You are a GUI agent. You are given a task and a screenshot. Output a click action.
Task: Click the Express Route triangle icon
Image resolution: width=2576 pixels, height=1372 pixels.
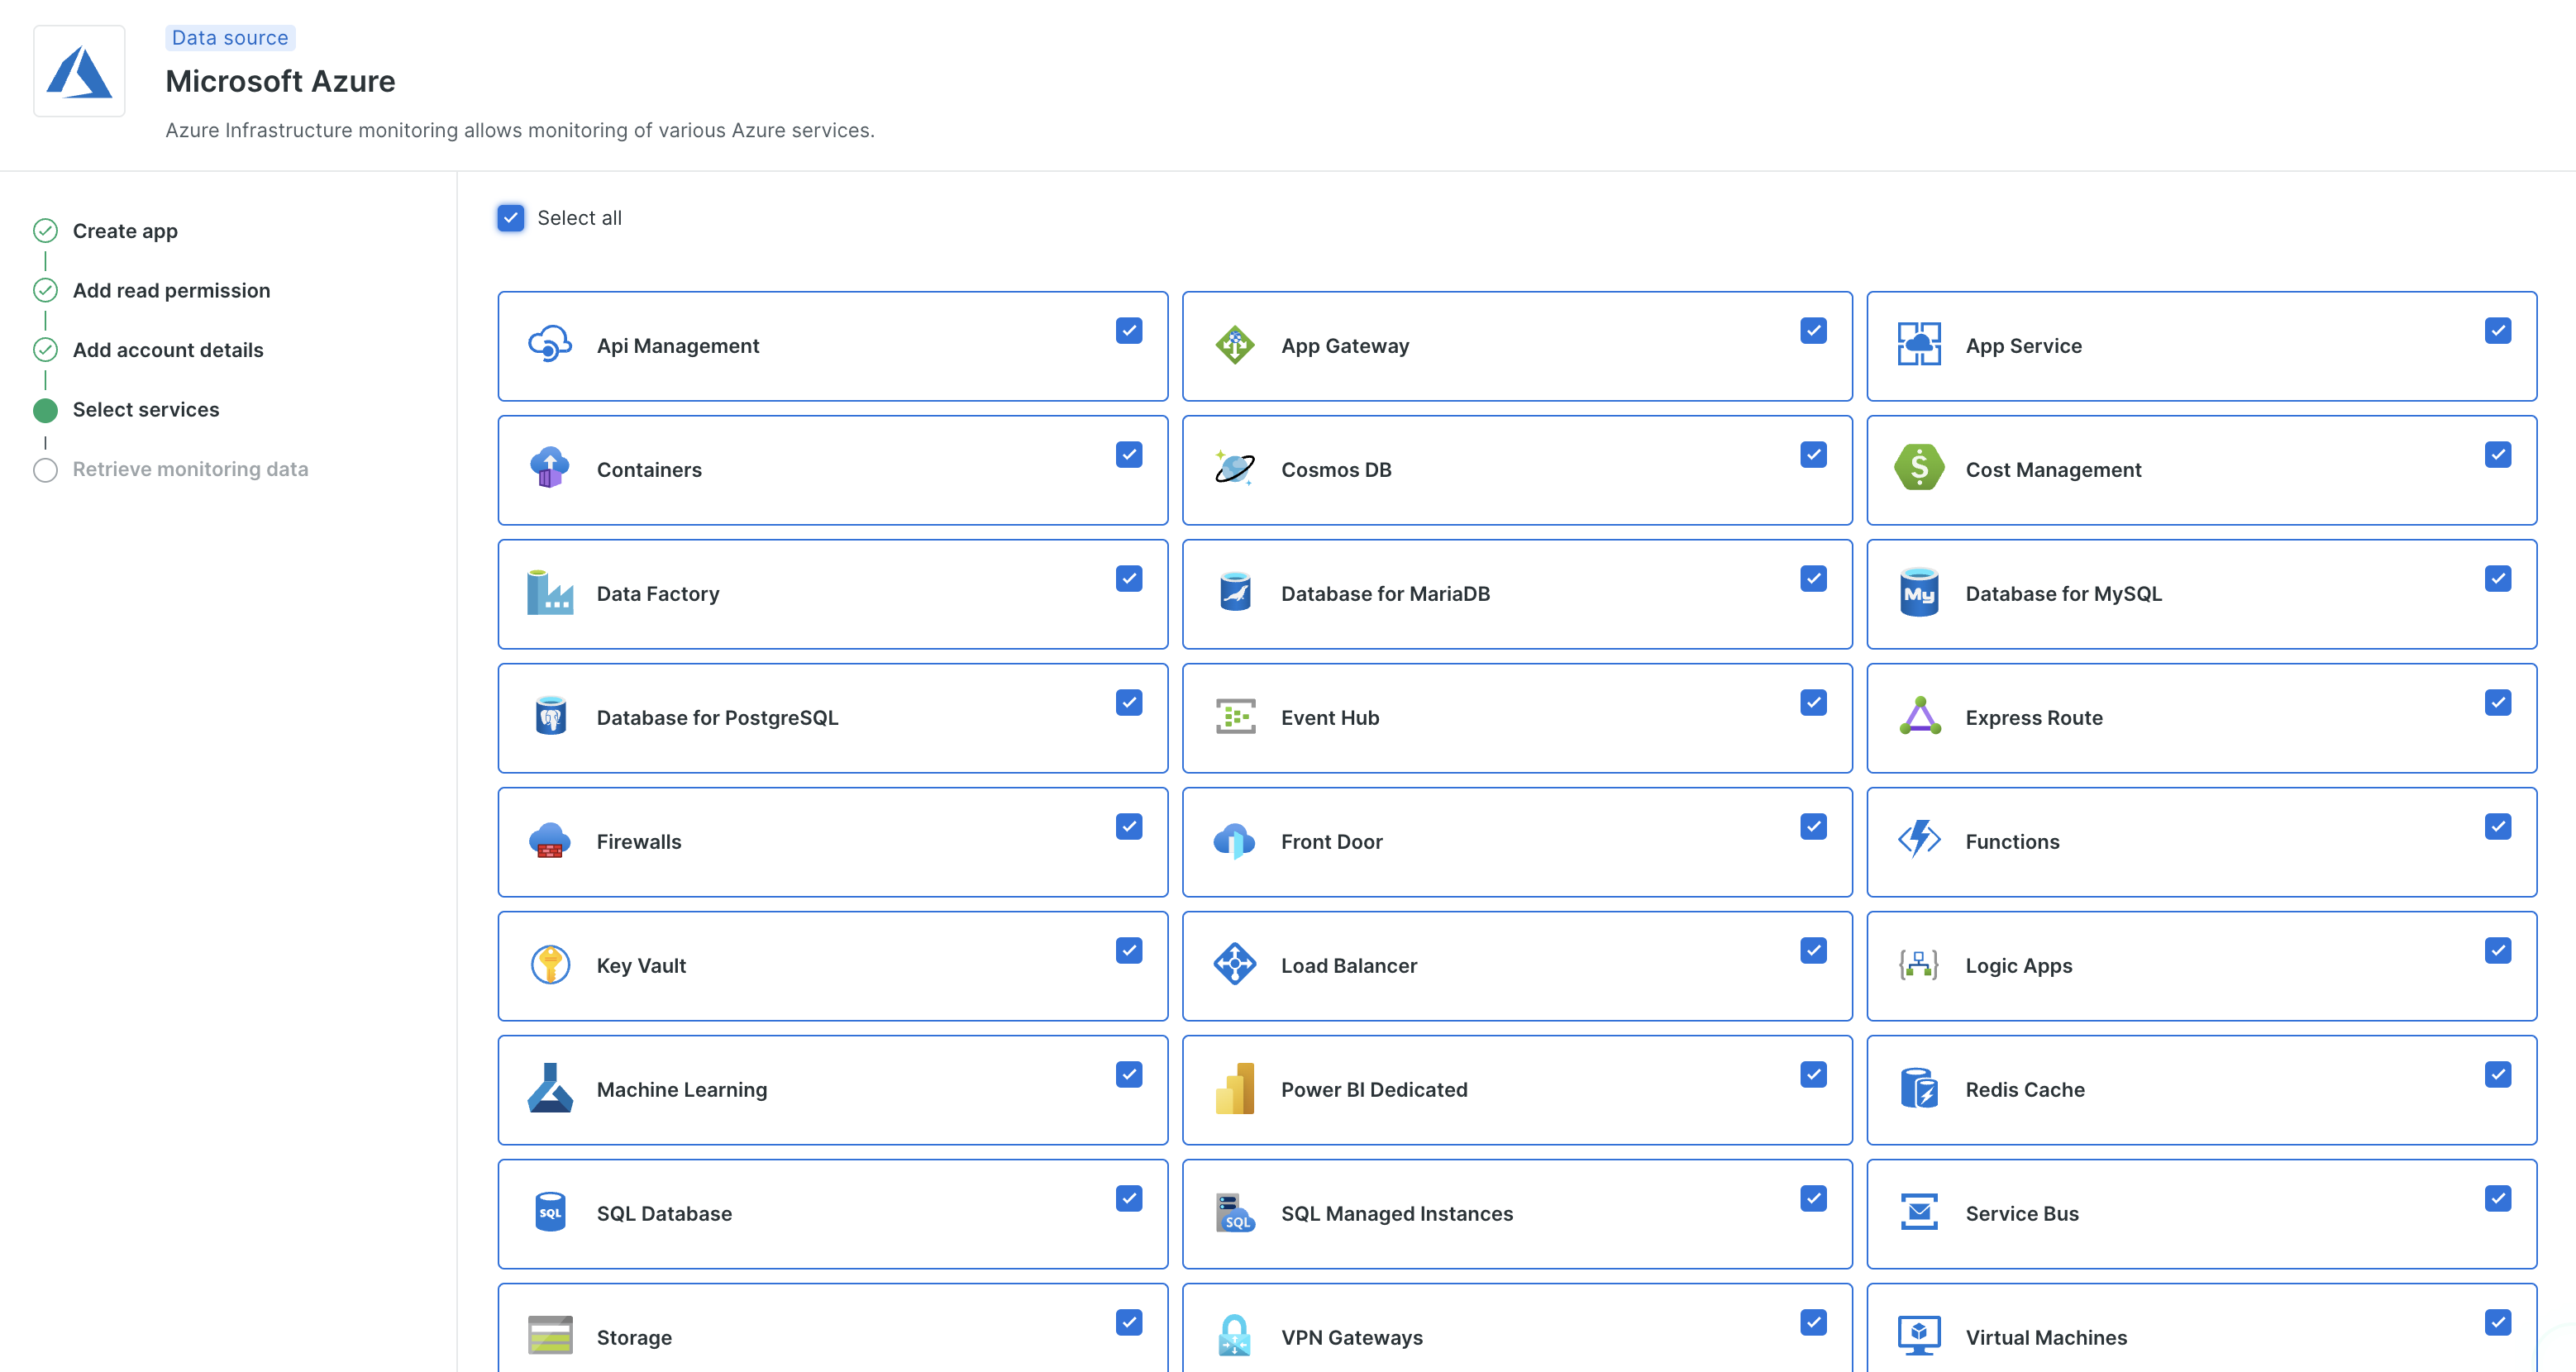coord(1918,716)
